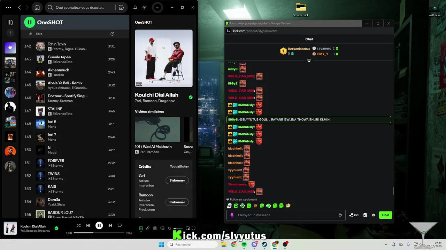Select track Gueule tapée
Viewport: 446px width, 250px height.
point(75,59)
